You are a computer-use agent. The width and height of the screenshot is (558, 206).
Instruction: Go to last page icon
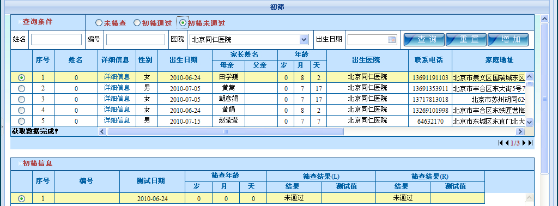tap(530, 143)
